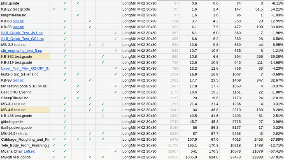Select the 624.6 cell
The width and height of the screenshot is (284, 160).
tap(209, 157)
